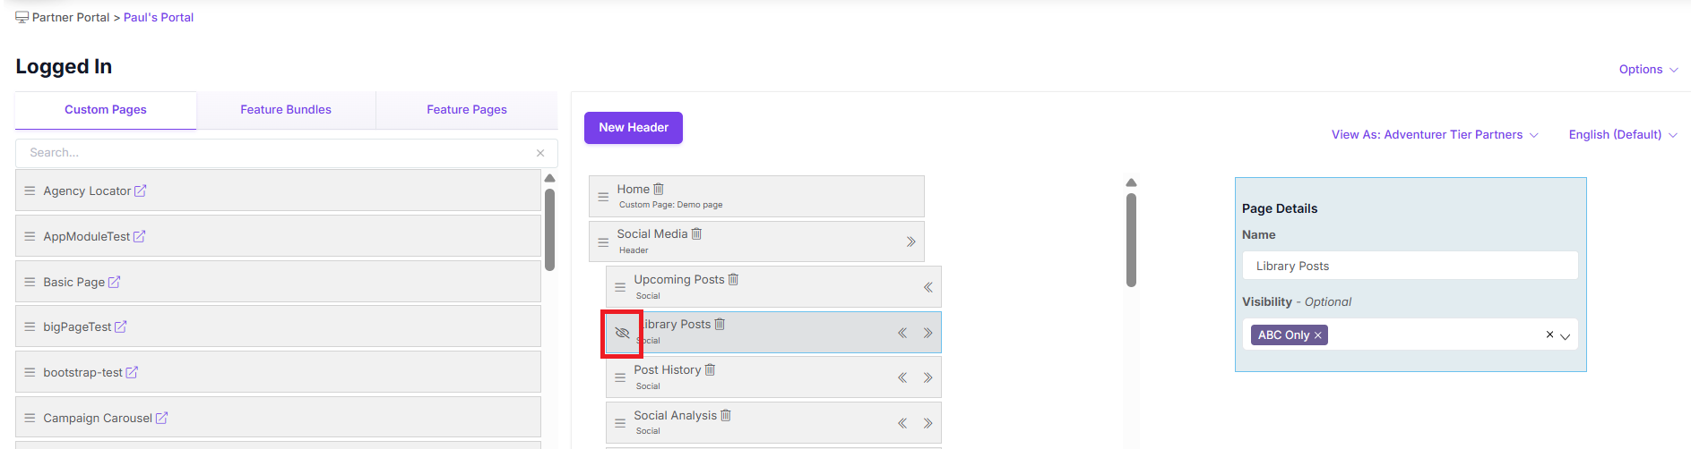Viewport: 1691px width, 449px height.
Task: Delete the Post History item
Action: (710, 369)
